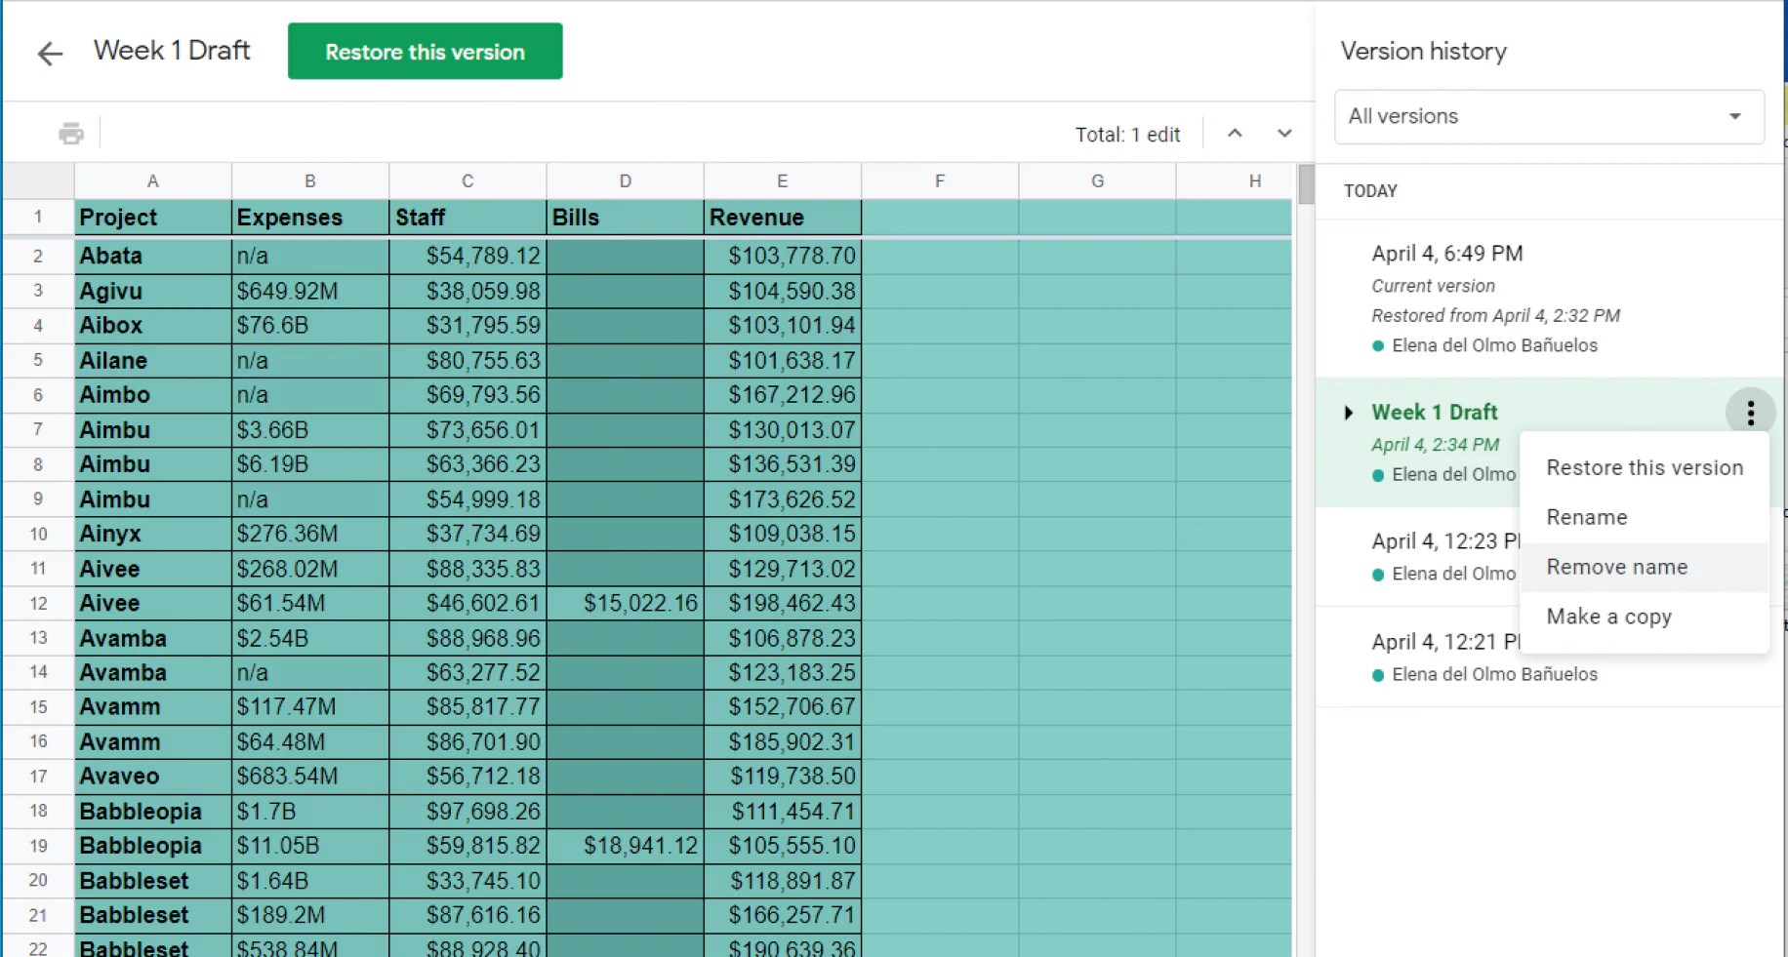Select the current version from April 4, 6:49 PM
The height and width of the screenshot is (957, 1788).
pos(1447,253)
